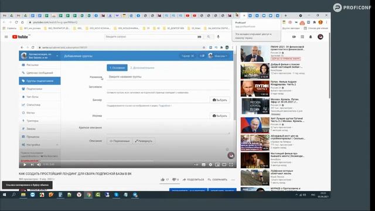Open the YouTube hamburger guide menu

tap(6, 37)
